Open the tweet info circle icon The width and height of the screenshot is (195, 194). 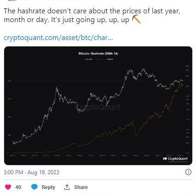188,172
